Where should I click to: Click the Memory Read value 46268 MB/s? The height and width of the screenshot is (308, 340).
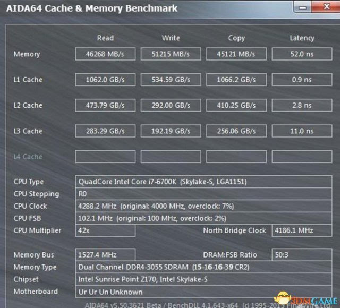(x=105, y=54)
